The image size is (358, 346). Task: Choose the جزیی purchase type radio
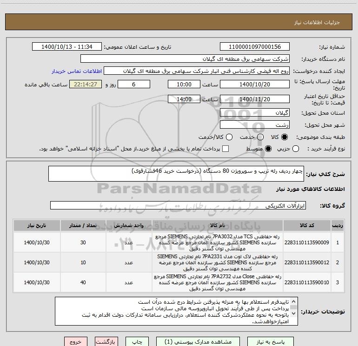(x=295, y=149)
